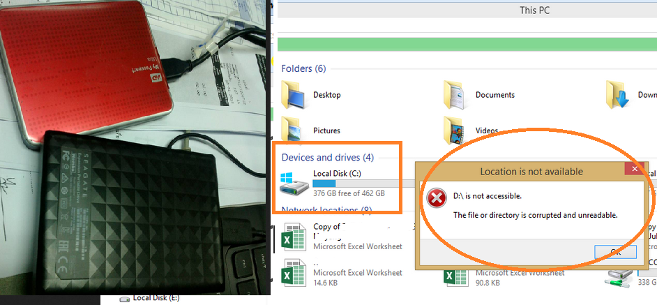Open the partially visible Downloads folder

point(621,94)
